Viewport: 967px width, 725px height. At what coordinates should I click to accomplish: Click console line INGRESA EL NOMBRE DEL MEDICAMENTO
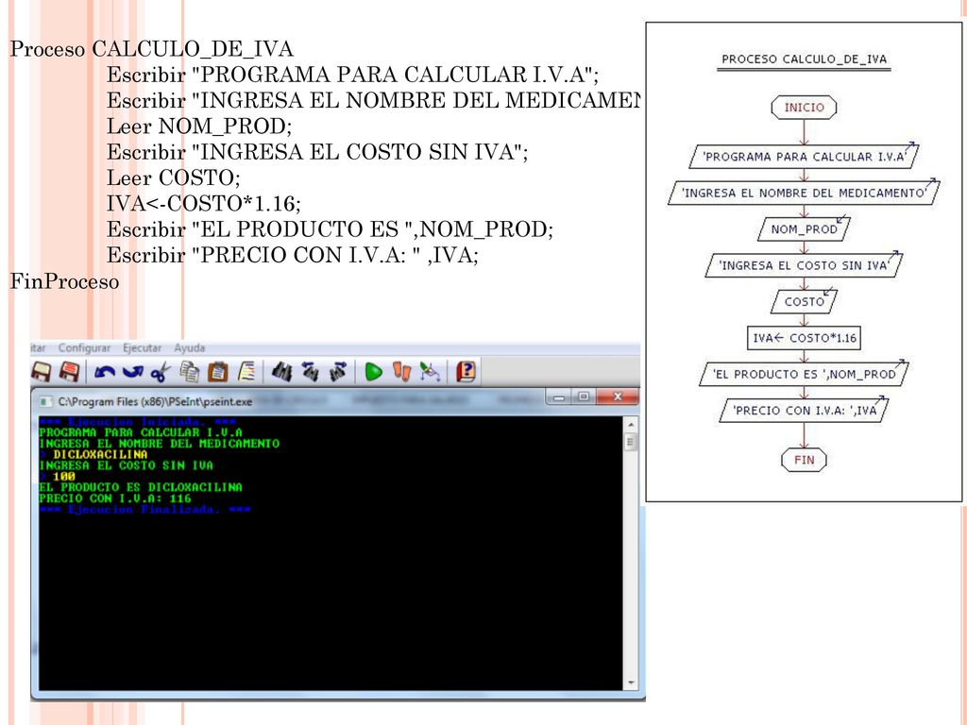[x=159, y=444]
